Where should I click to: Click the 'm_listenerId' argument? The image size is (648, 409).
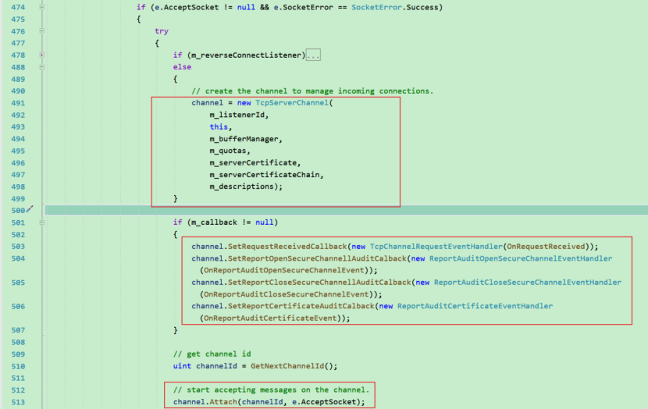click(237, 115)
